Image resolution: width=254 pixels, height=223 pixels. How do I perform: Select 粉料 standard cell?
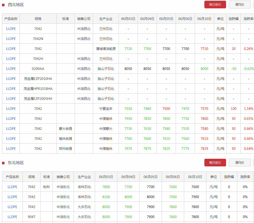47,187
